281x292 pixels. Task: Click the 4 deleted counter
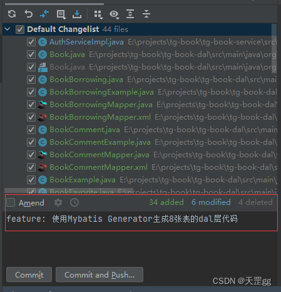(255, 202)
